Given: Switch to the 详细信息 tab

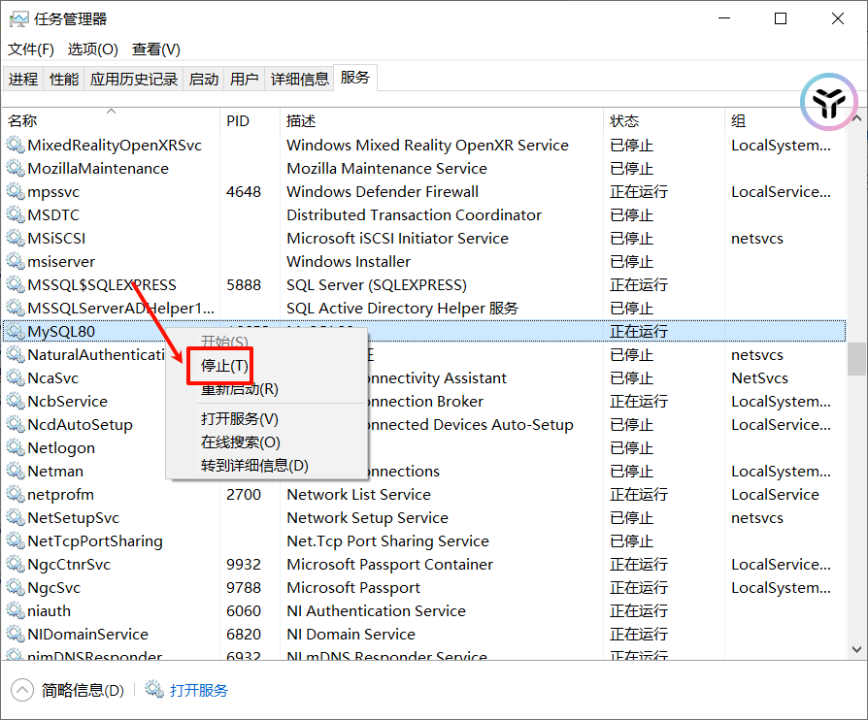Looking at the screenshot, I should click(x=299, y=79).
